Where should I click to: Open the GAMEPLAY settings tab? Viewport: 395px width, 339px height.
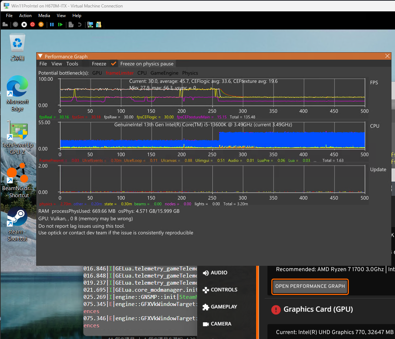click(220, 307)
